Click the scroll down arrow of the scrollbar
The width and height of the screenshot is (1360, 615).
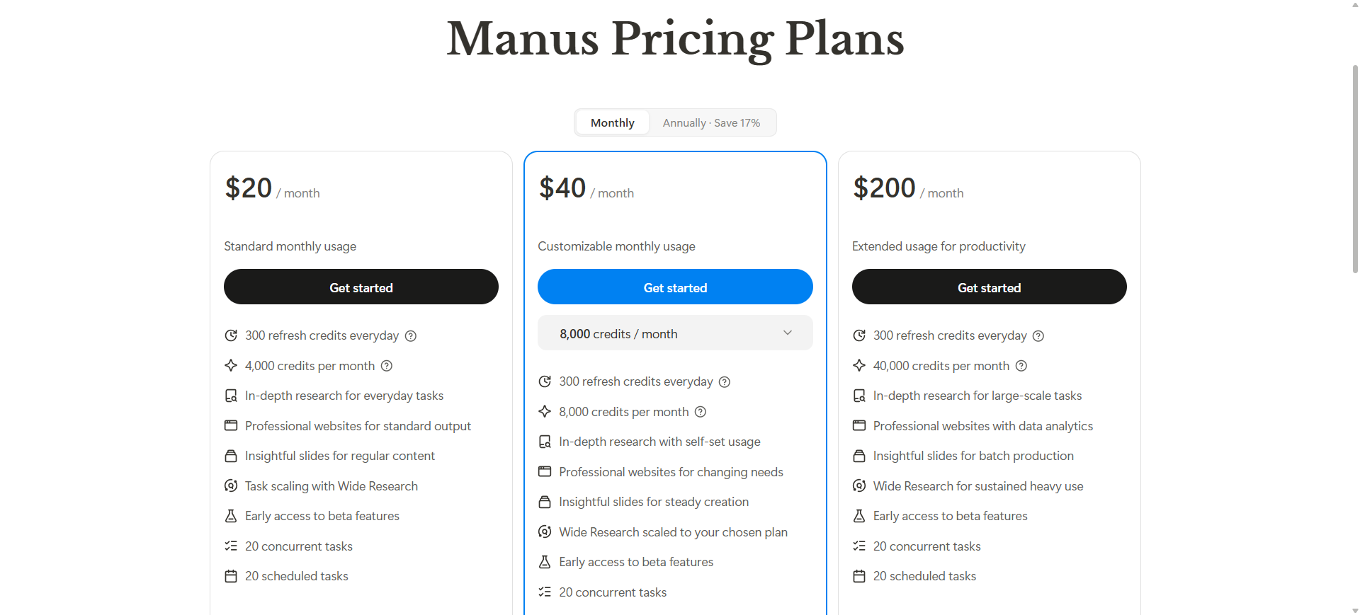1355,610
